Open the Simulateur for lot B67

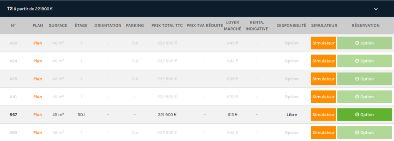323,114
